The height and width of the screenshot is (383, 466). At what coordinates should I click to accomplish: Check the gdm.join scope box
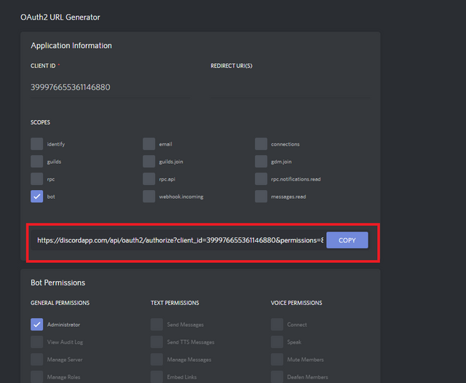pos(261,162)
